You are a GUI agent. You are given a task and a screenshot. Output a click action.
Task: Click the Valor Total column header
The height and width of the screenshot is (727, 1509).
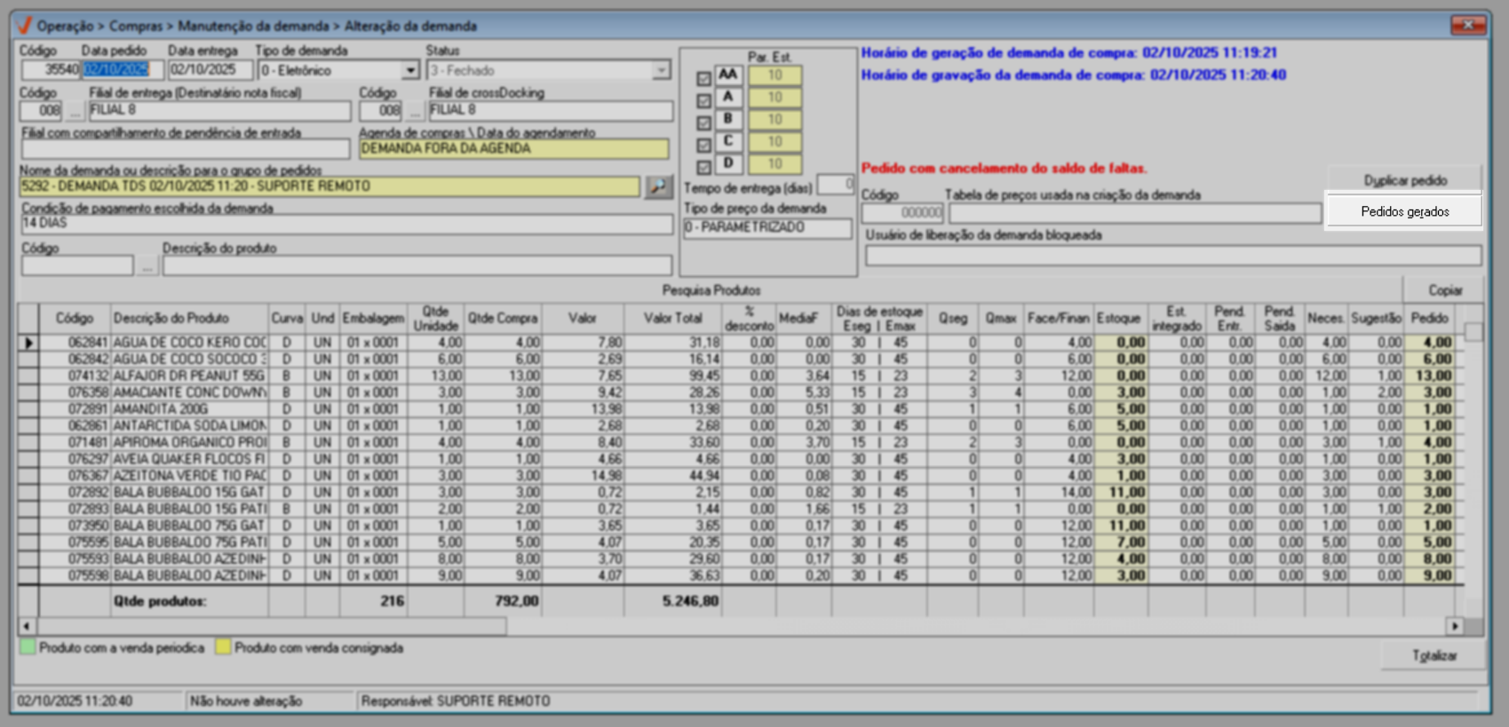pos(672,319)
